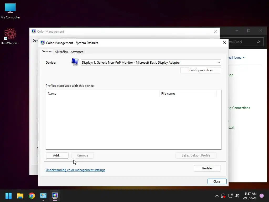
Task: Open network status tray icon
Action: tap(230, 196)
